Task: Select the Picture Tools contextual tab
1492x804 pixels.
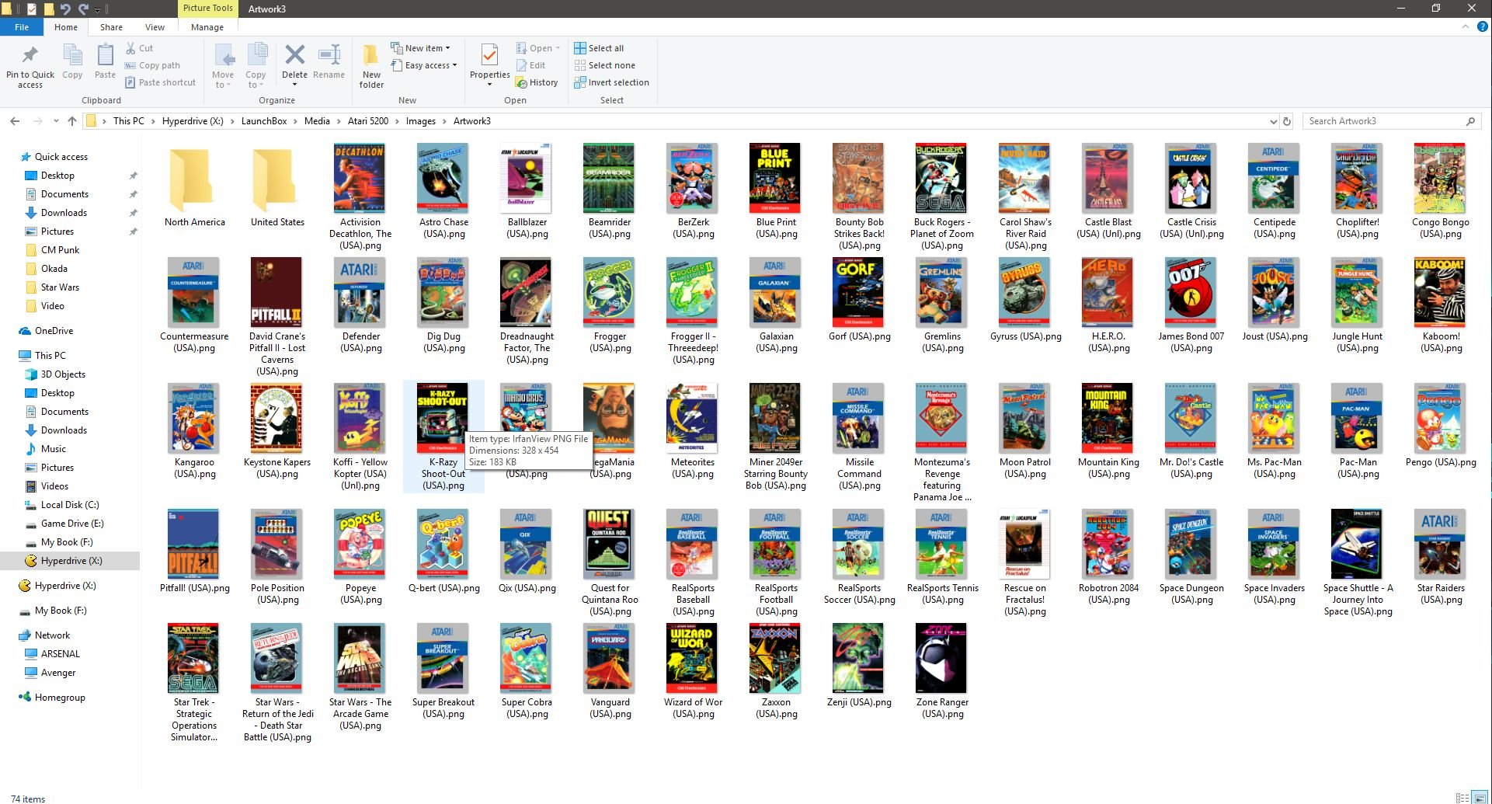Action: coord(207,9)
